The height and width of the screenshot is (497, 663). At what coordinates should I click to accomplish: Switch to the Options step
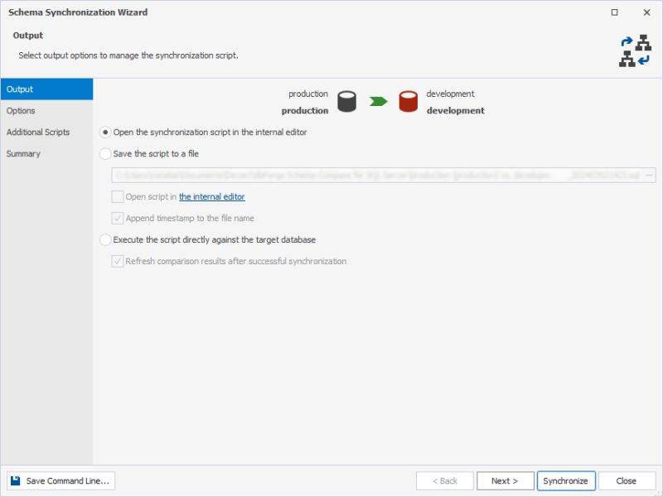coord(21,110)
